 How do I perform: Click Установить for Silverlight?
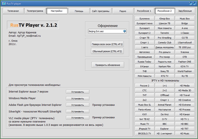click(78, 111)
